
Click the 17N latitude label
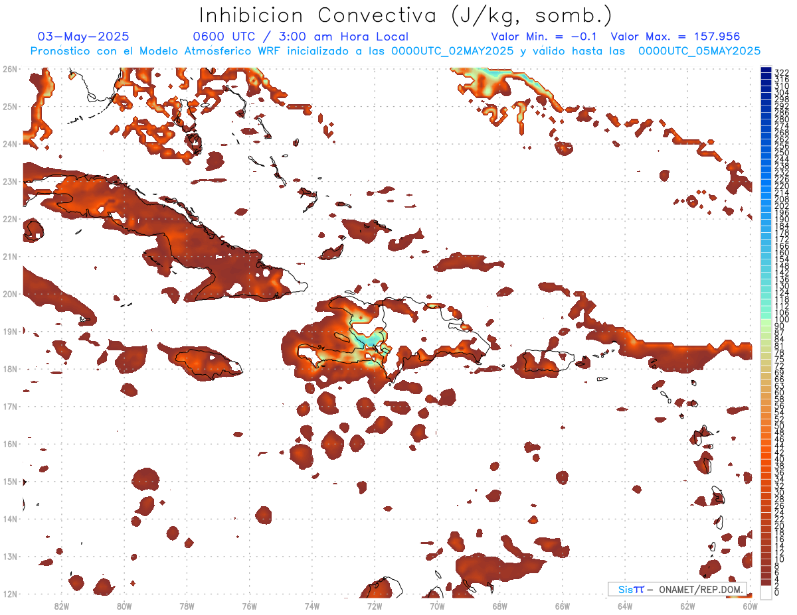coord(10,406)
